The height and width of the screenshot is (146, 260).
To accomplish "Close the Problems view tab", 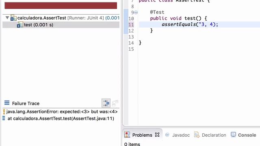I will point(157,135).
